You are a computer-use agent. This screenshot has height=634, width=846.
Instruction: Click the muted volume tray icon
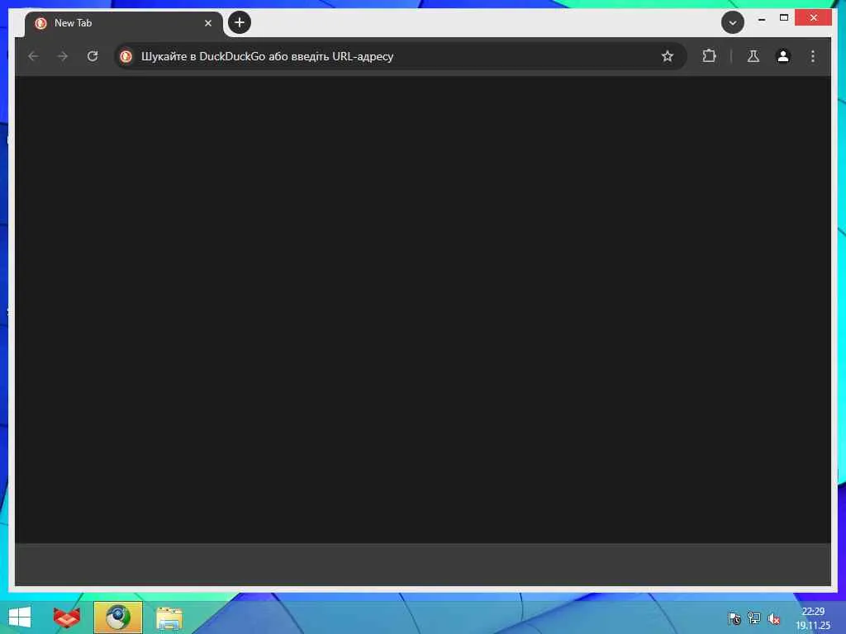(x=773, y=618)
